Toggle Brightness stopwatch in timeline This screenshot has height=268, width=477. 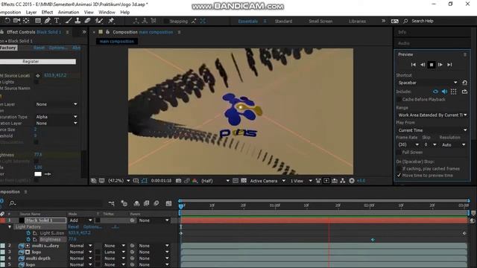pyautogui.click(x=28, y=240)
